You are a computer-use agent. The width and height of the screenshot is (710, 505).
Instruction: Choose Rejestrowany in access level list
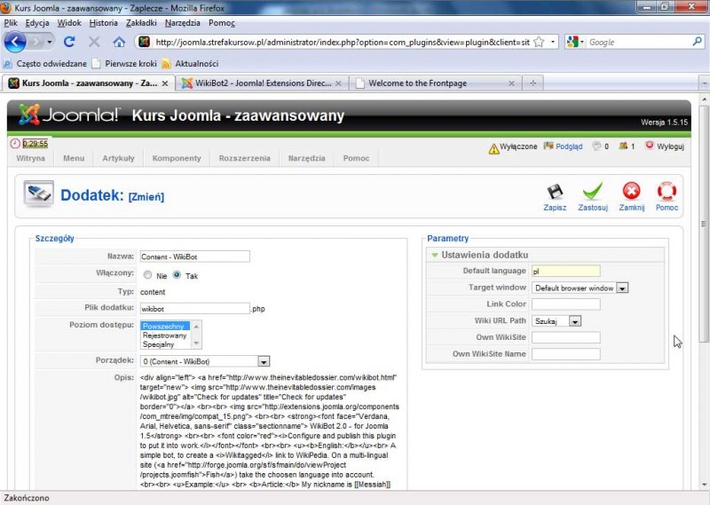pyautogui.click(x=165, y=335)
